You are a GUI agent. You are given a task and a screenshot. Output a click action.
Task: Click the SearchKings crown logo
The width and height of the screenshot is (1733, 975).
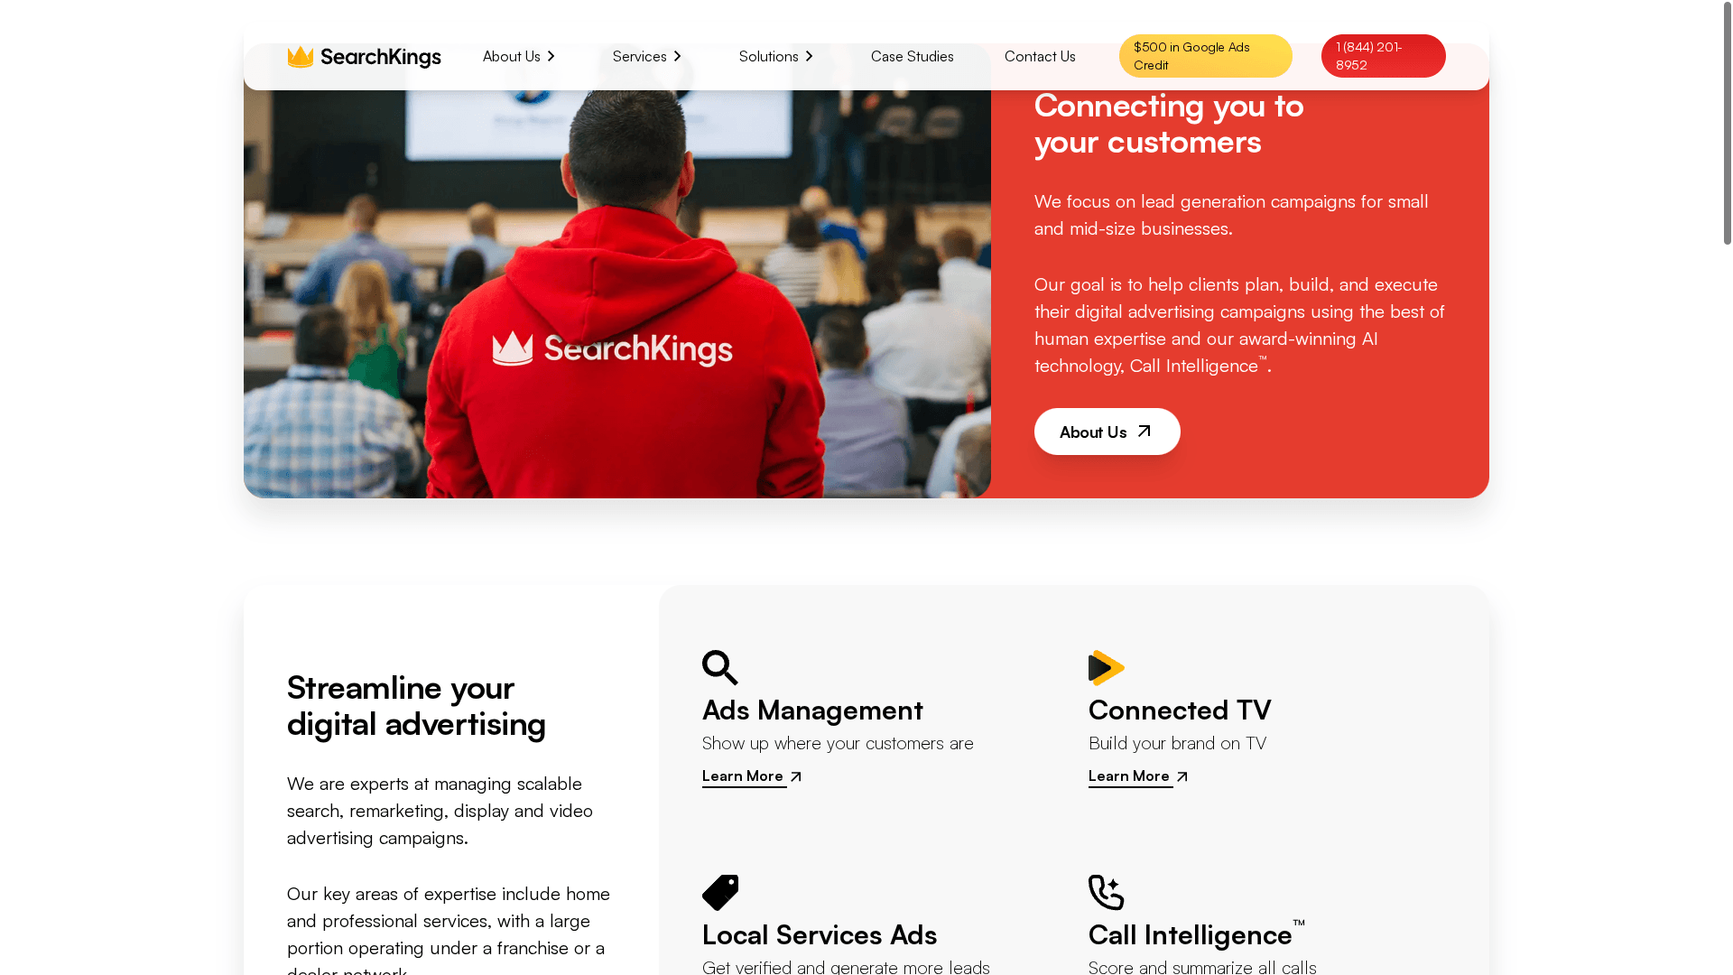coord(364,56)
